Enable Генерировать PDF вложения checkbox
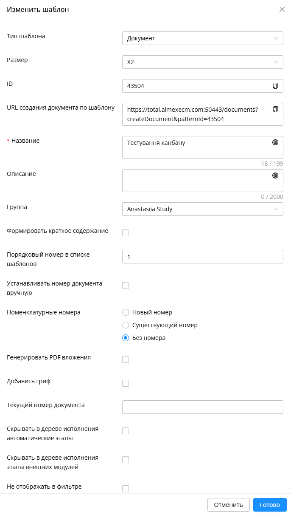The image size is (291, 515). point(126,359)
